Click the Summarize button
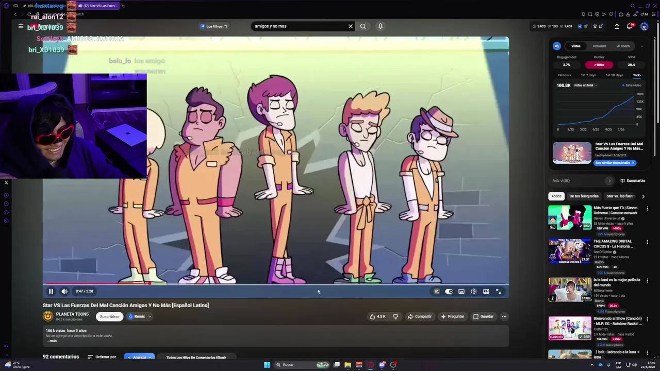 [633, 181]
